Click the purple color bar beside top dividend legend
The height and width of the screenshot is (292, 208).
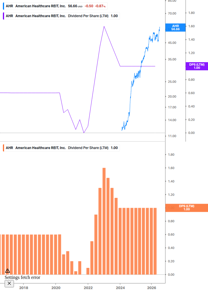point(3,16)
